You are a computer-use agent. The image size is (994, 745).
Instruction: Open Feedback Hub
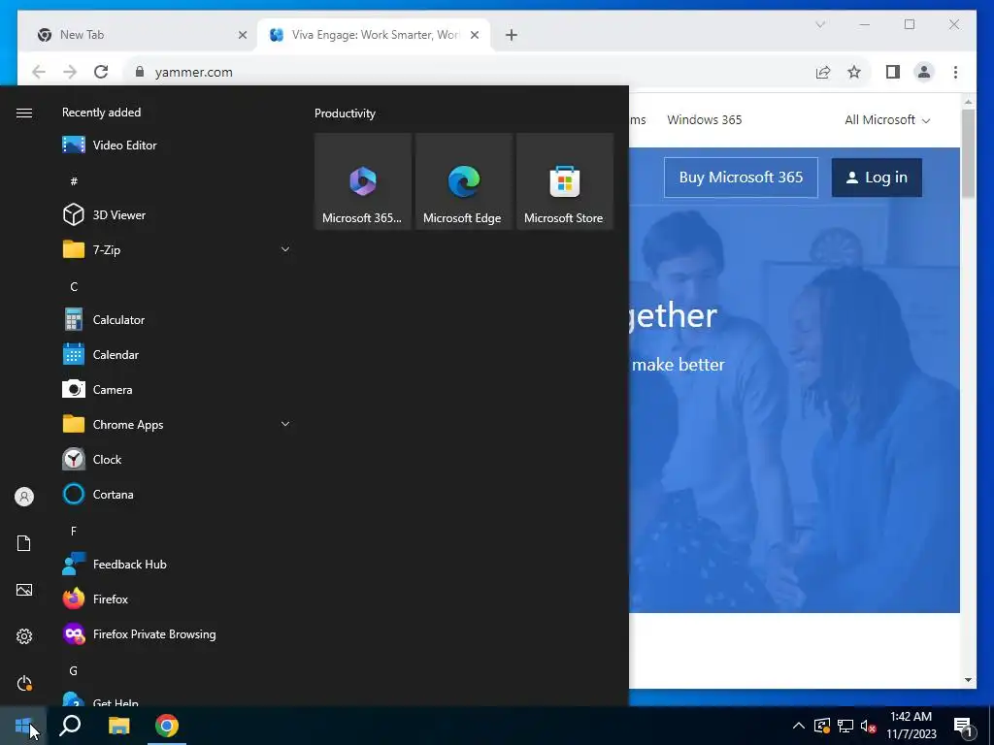click(177, 564)
